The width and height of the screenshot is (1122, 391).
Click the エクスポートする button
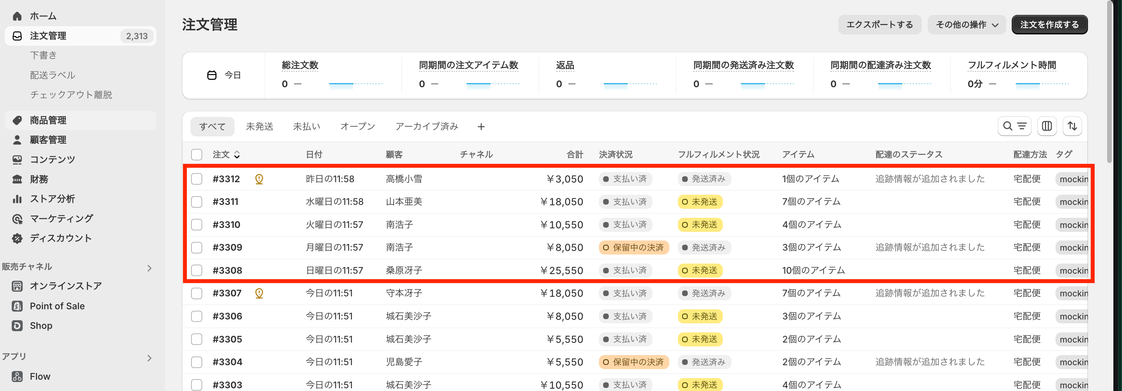(x=880, y=25)
